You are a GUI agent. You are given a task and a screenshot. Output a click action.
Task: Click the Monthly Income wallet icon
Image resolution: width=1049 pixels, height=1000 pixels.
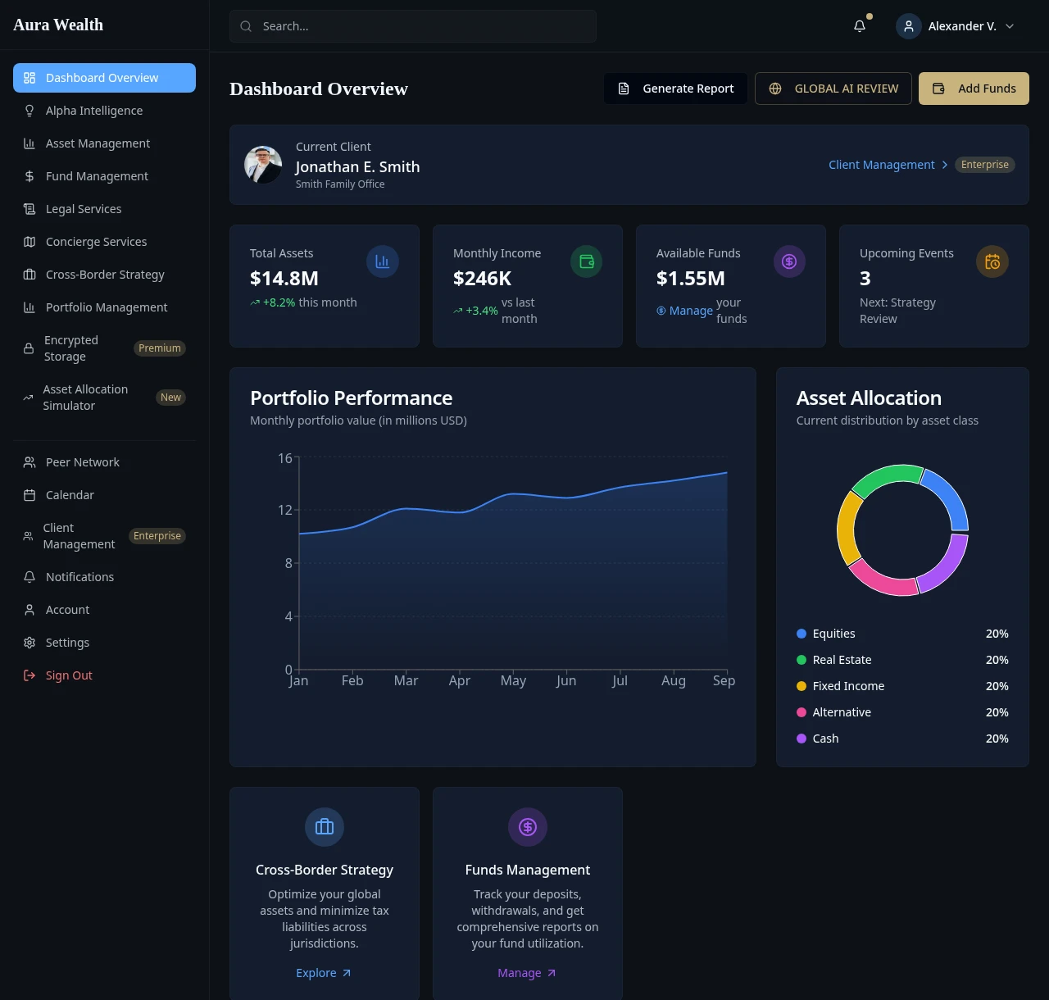586,261
